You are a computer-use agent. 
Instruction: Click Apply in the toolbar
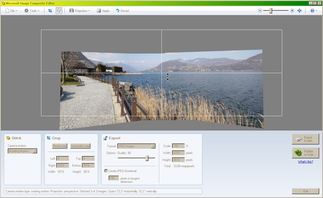click(x=103, y=11)
